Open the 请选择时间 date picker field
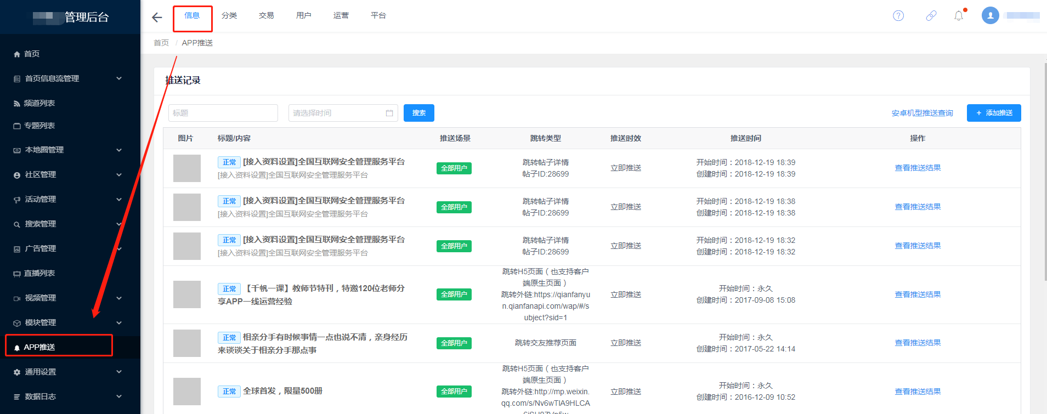Image resolution: width=1047 pixels, height=414 pixels. [343, 113]
